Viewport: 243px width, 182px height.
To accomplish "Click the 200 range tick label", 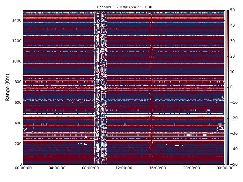I will pyautogui.click(x=18, y=143).
